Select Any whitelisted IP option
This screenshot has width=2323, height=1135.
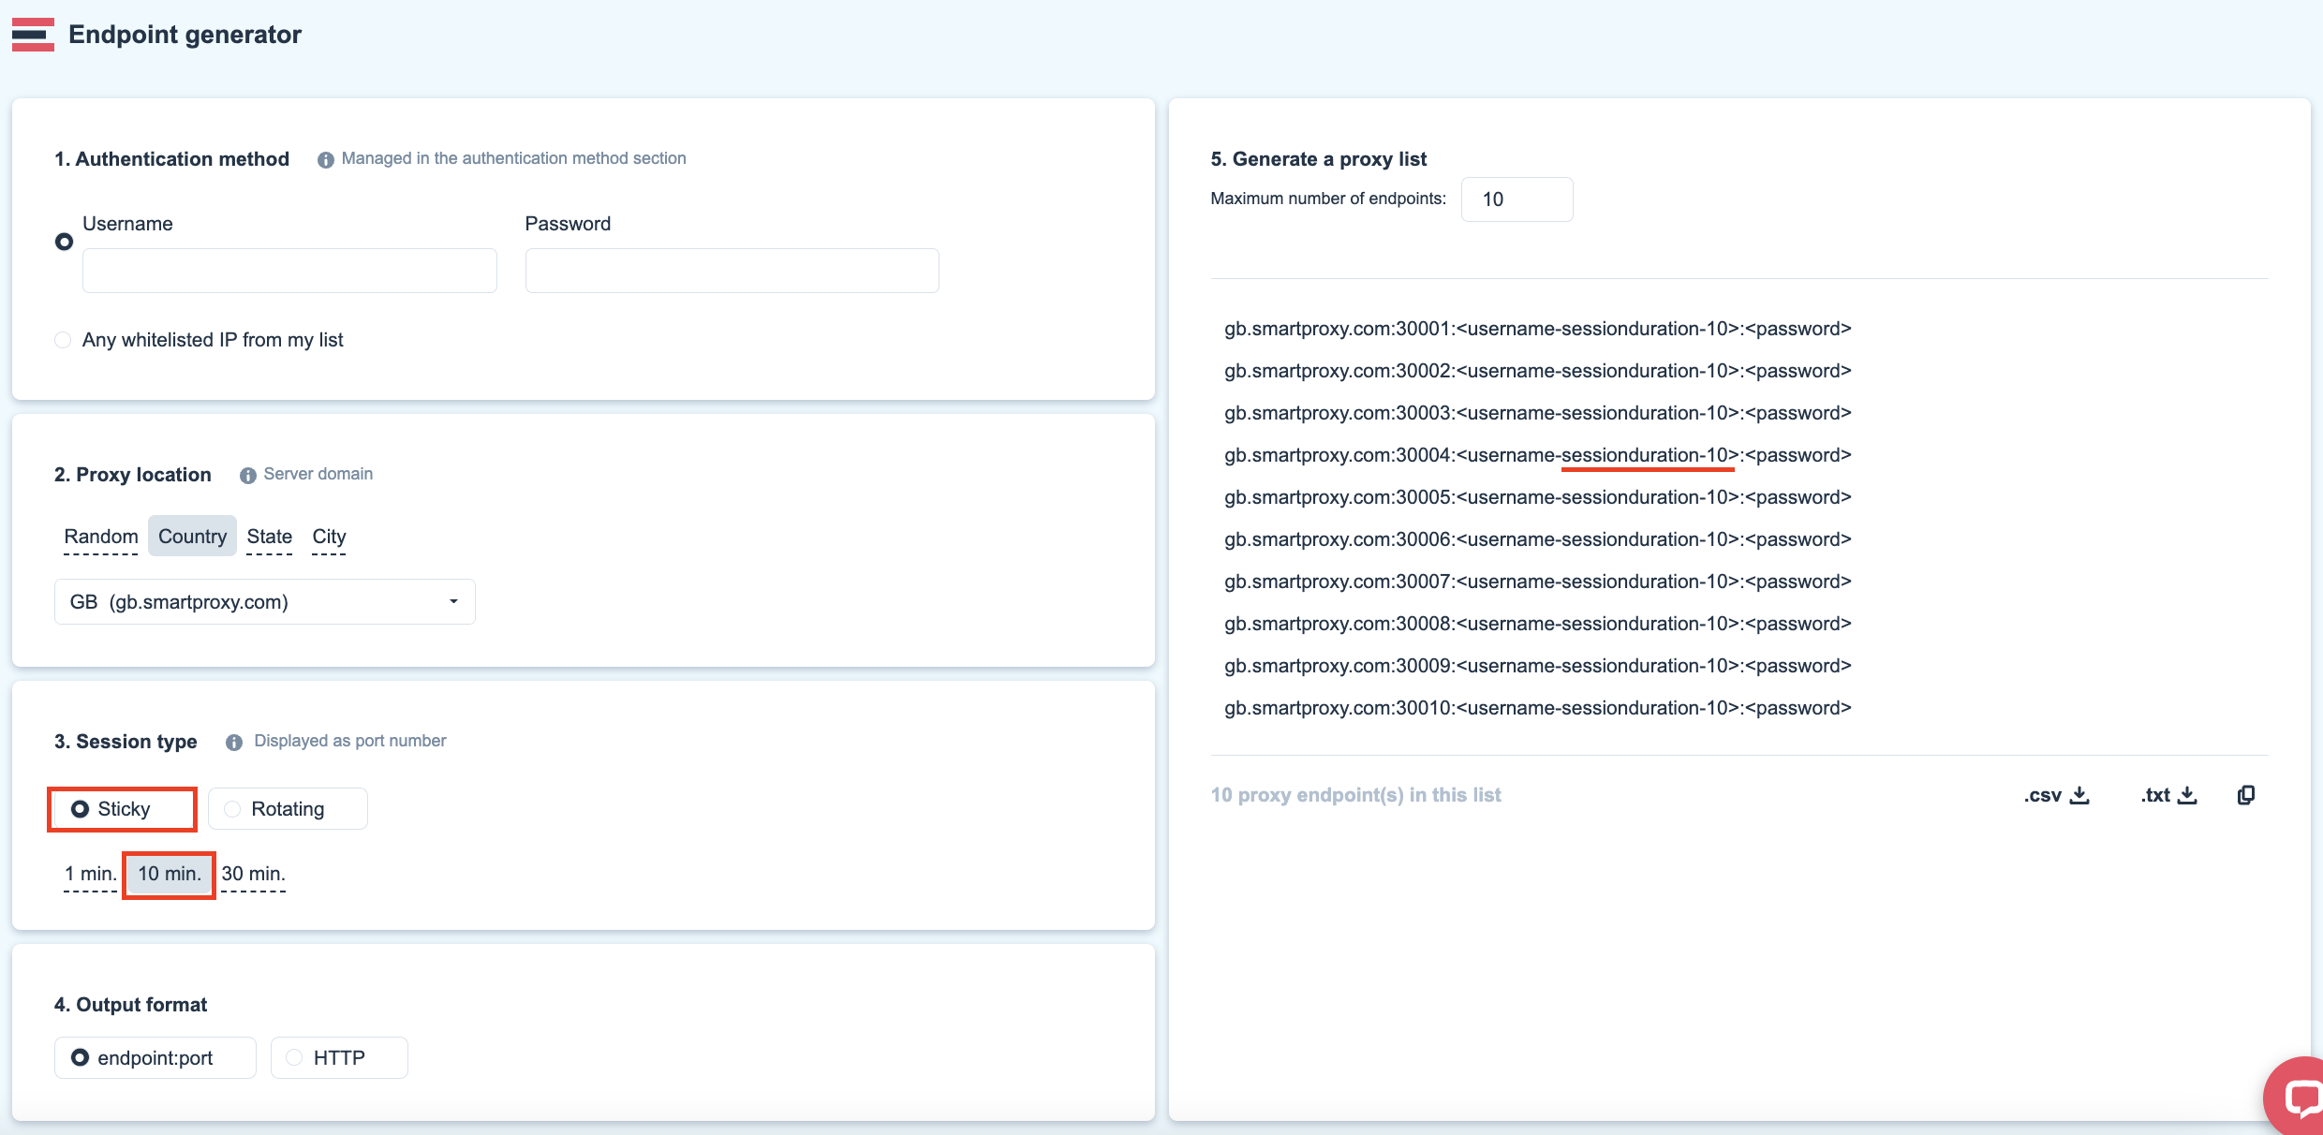coord(63,340)
